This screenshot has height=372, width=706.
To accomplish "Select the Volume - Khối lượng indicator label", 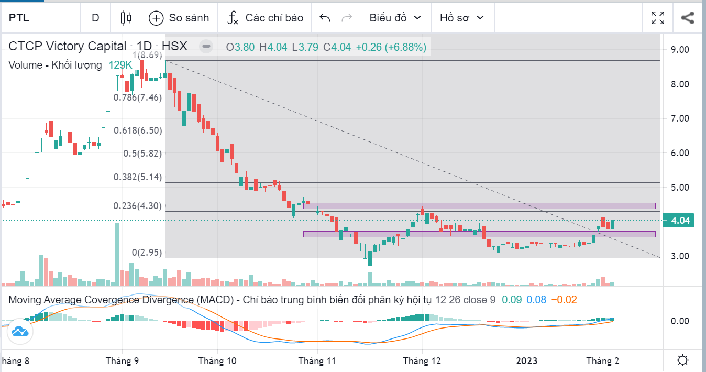I will (x=55, y=65).
